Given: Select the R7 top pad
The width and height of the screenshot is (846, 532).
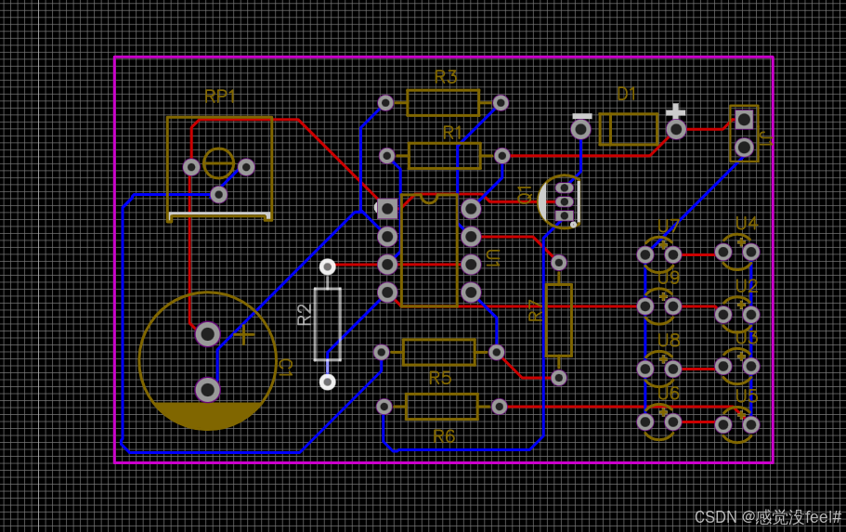Looking at the screenshot, I should point(558,263).
